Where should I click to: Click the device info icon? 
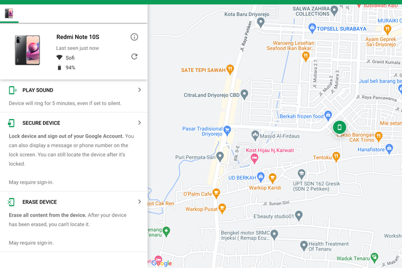(x=135, y=37)
